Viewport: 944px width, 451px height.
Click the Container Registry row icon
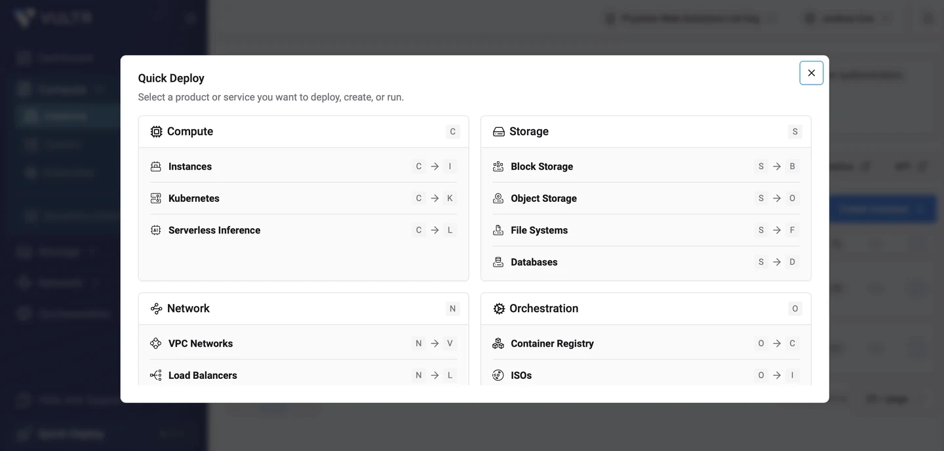tap(498, 343)
